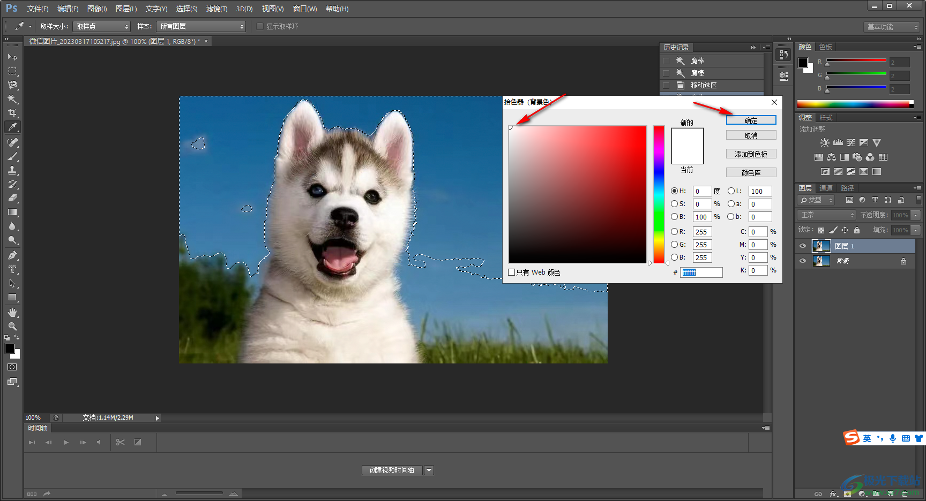Click the vertical hue slider bar
This screenshot has height=501, width=926.
(x=659, y=194)
